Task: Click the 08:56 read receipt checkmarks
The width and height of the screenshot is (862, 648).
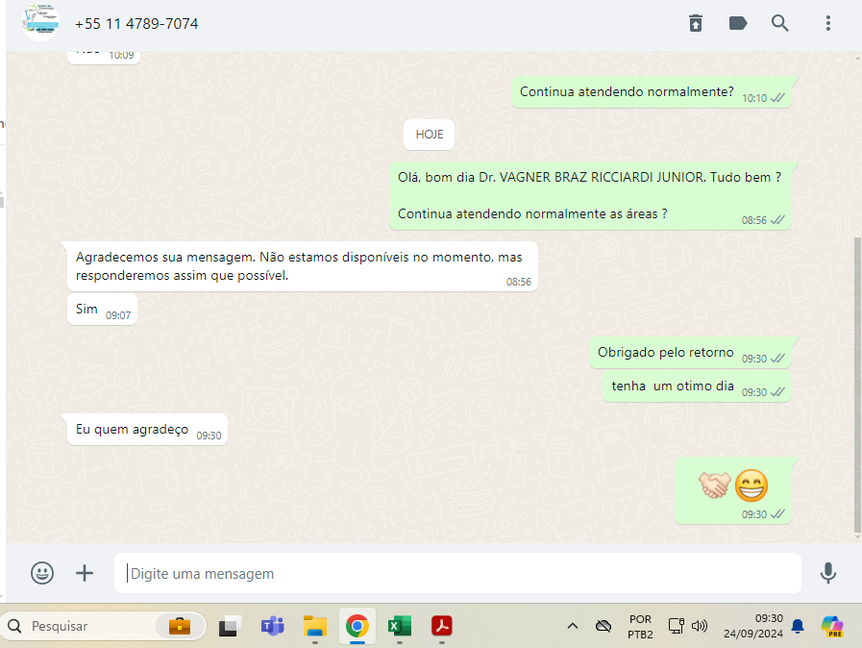Action: 777,220
